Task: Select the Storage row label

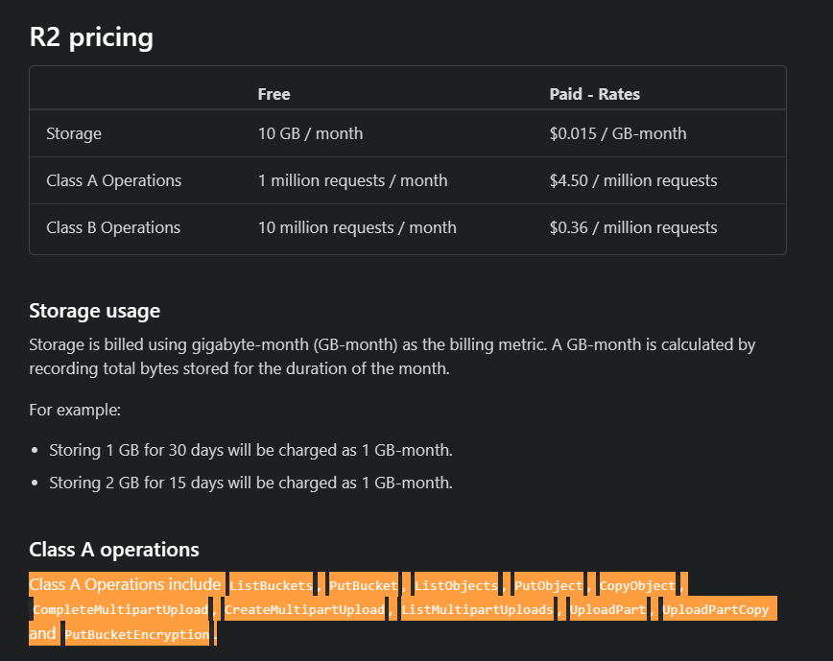Action: 74,133
